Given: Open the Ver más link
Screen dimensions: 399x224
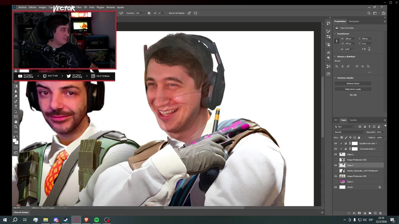Looking at the screenshot, I should [353, 95].
